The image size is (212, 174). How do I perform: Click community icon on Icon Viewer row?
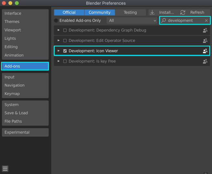tap(205, 51)
